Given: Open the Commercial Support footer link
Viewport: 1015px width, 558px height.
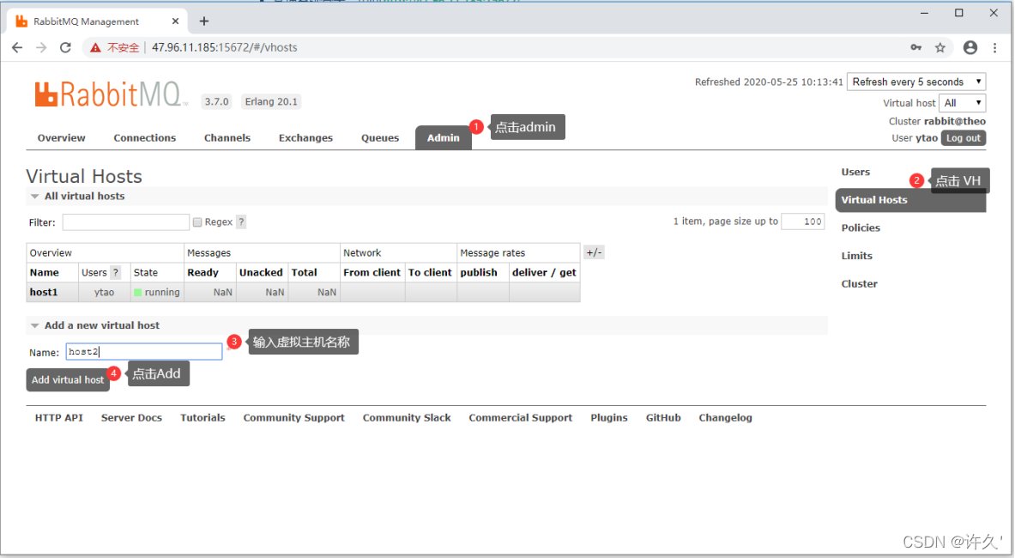Looking at the screenshot, I should 521,418.
